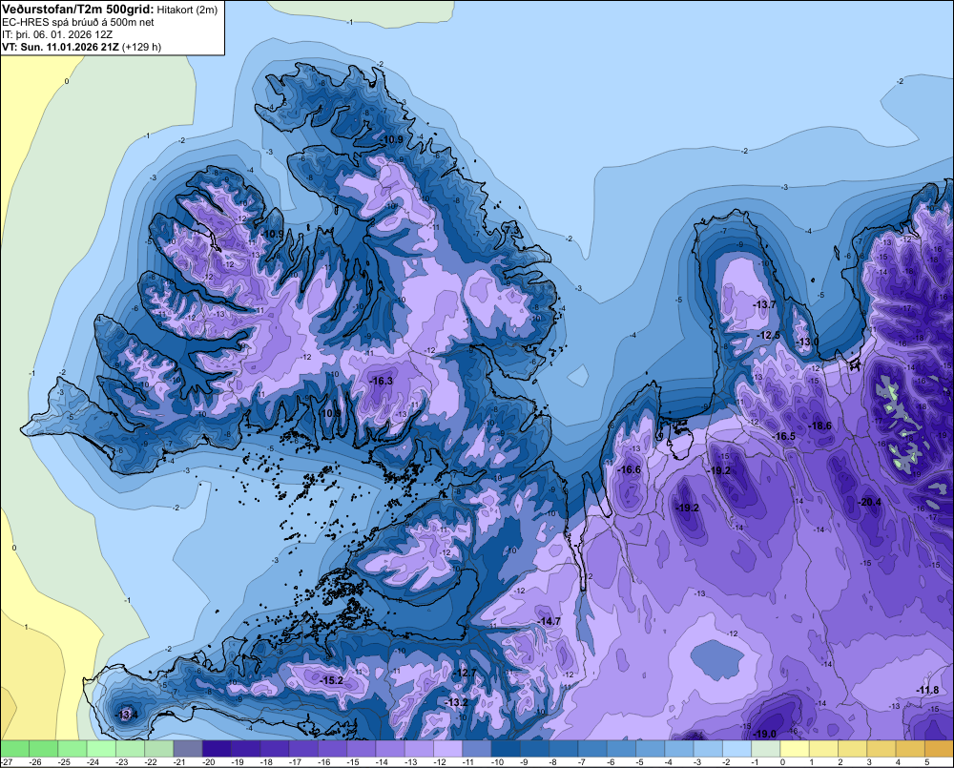
Task: Choose the legend swatch between -3 and -2
Action: pos(708,748)
